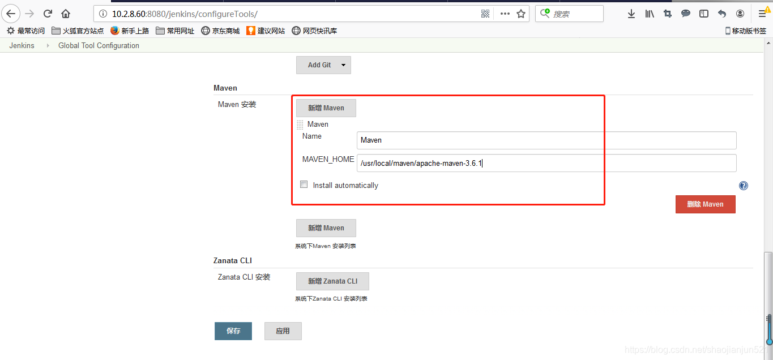Click the 新增 Zanata CLI button
Screen dimensions: 773x360
[x=332, y=281]
